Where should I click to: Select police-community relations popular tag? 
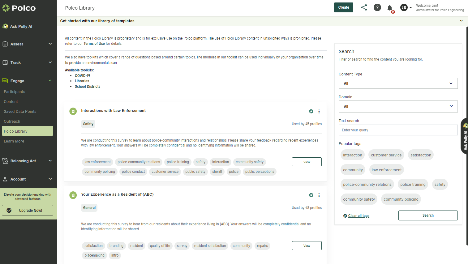coord(367,185)
